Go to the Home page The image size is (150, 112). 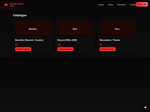click(101, 5)
